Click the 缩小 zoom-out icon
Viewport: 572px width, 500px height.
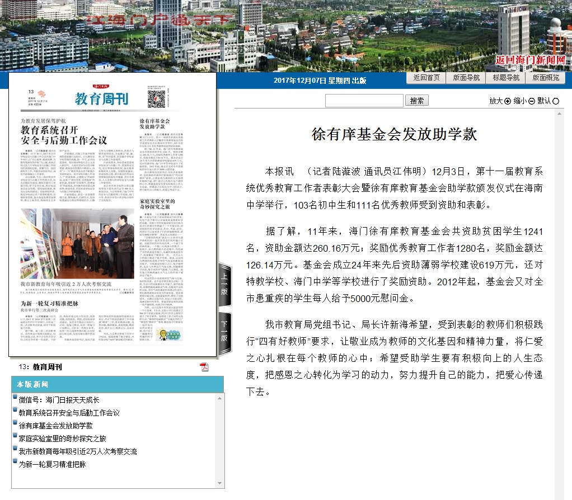click(x=532, y=101)
